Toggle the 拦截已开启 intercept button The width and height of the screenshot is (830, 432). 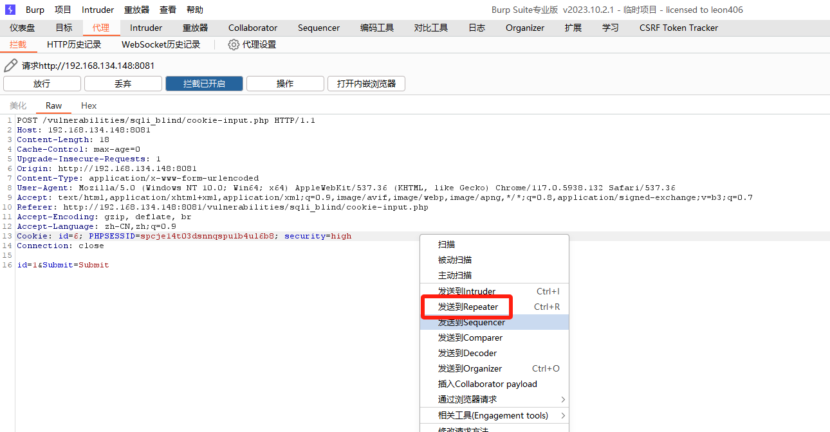[204, 84]
